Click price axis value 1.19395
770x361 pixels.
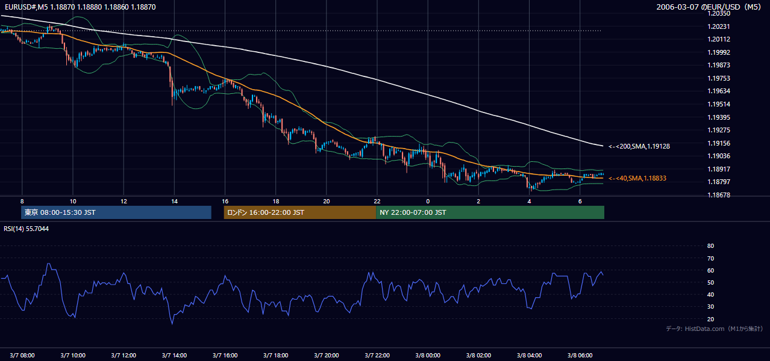coord(718,117)
